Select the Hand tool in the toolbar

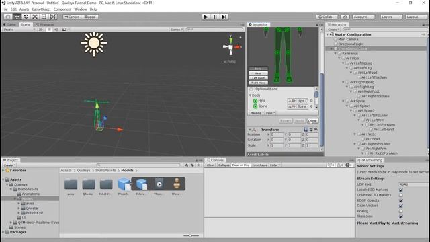[7, 17]
